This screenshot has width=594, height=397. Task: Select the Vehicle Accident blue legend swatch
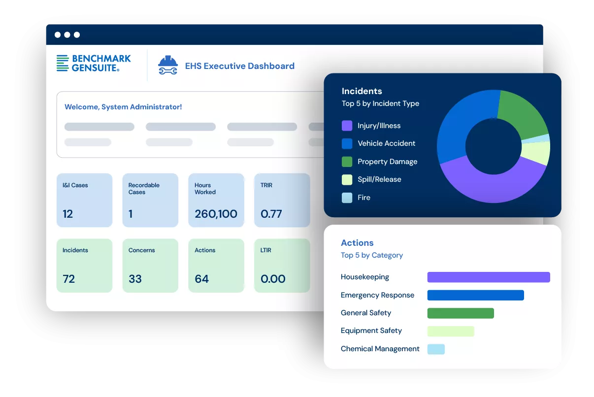[x=347, y=143]
